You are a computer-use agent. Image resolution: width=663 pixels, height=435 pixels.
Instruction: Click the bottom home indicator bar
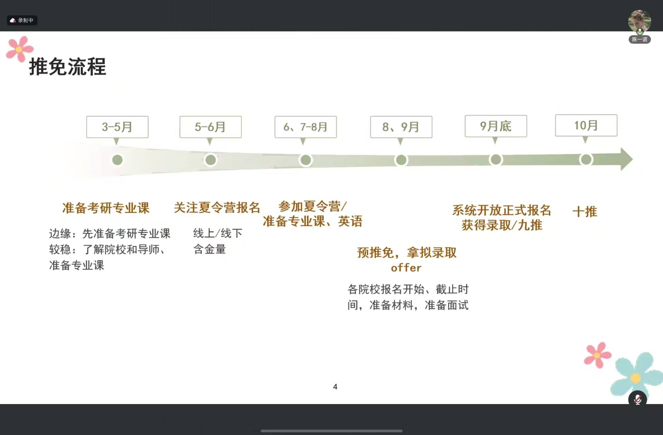pyautogui.click(x=331, y=431)
